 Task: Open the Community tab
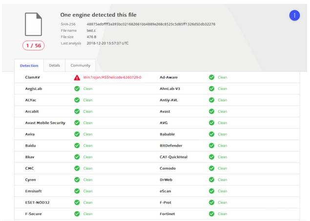80,66
